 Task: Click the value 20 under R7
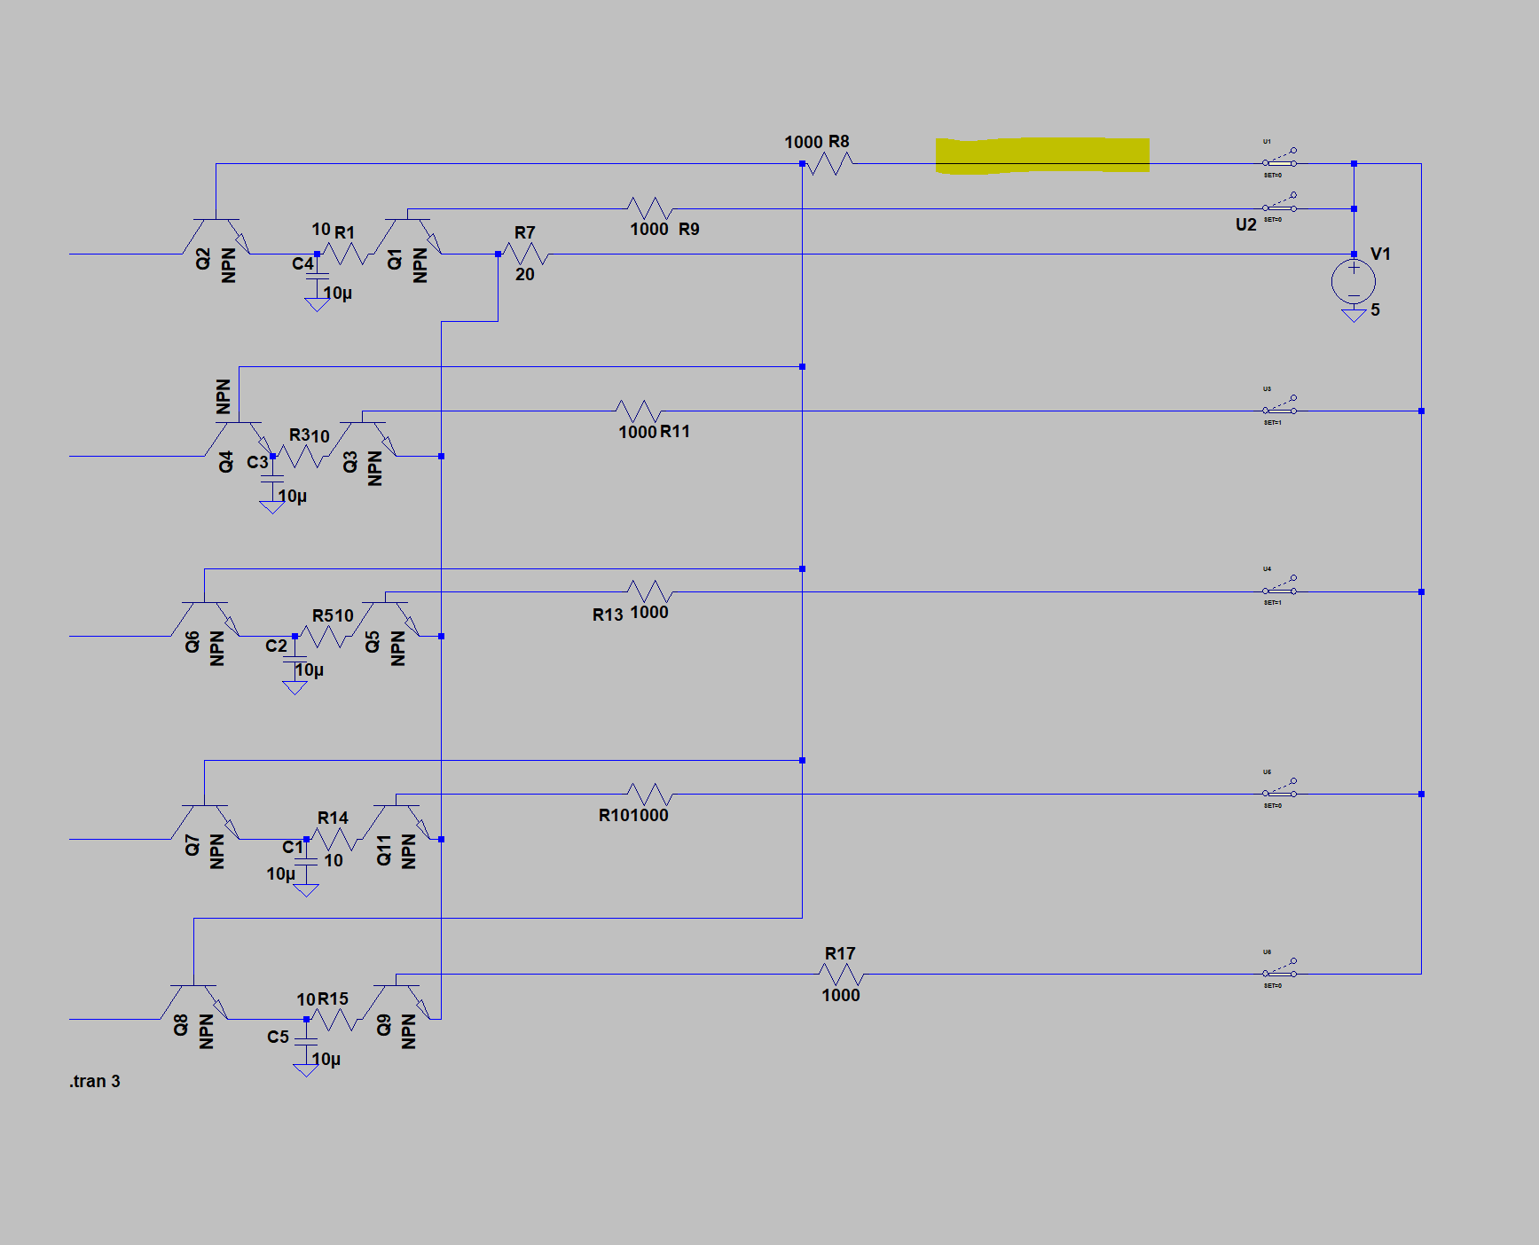coord(525,274)
